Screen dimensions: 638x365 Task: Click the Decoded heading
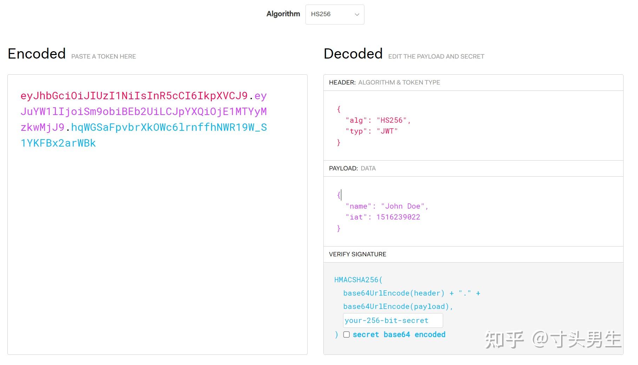[353, 54]
